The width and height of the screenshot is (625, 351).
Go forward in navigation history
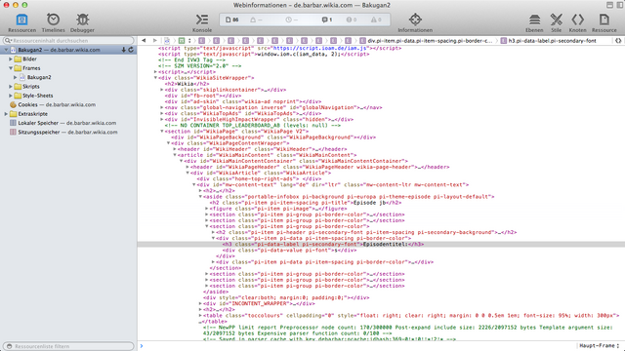click(154, 41)
